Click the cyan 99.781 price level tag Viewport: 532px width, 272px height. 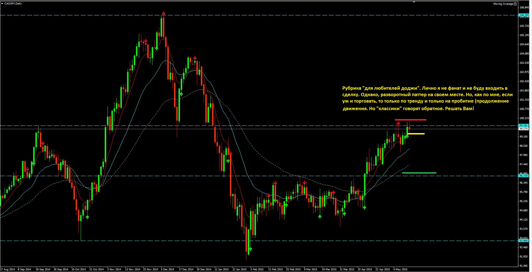pyautogui.click(x=524, y=126)
